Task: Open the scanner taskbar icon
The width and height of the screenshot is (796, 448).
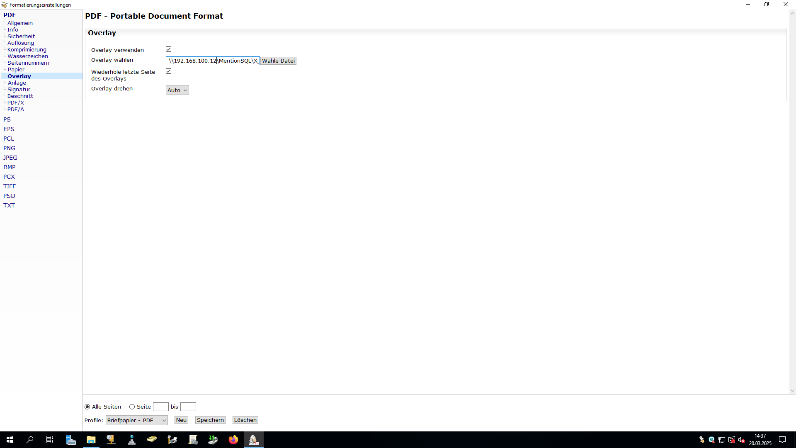Action: 152,440
